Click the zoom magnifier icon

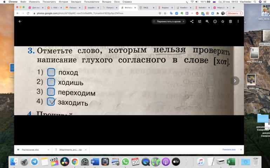pyautogui.click(x=207, y=22)
